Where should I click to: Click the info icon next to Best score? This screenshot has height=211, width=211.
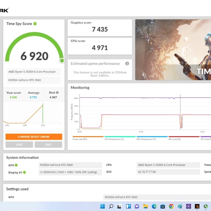coord(57,93)
